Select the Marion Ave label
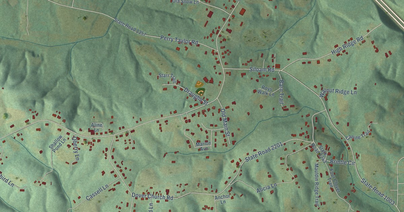This screenshot has height=212, width=404. coord(203,146)
